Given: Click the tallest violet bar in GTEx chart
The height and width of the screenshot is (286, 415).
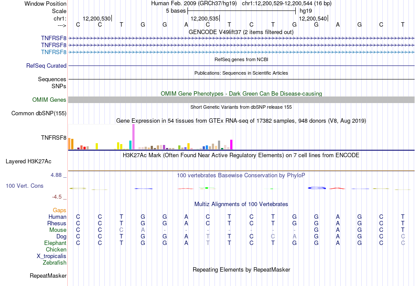Looking at the screenshot, I should (x=133, y=137).
